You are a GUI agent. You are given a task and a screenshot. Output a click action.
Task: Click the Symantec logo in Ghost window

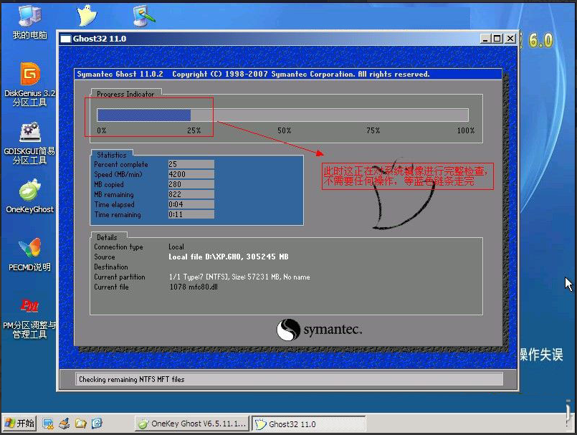(319, 330)
